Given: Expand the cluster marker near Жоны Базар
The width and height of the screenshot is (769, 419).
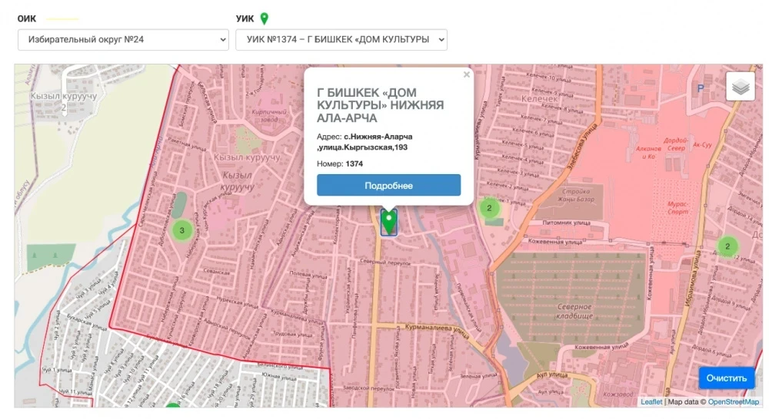Looking at the screenshot, I should coord(489,207).
